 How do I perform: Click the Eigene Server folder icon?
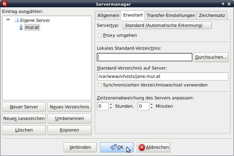point(17,21)
